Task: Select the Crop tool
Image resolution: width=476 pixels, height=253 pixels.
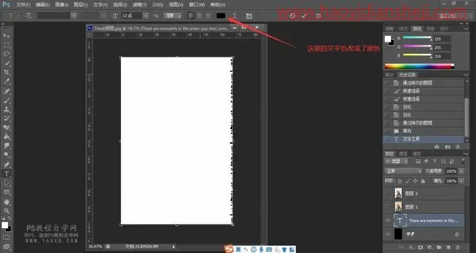Action: click(6, 72)
